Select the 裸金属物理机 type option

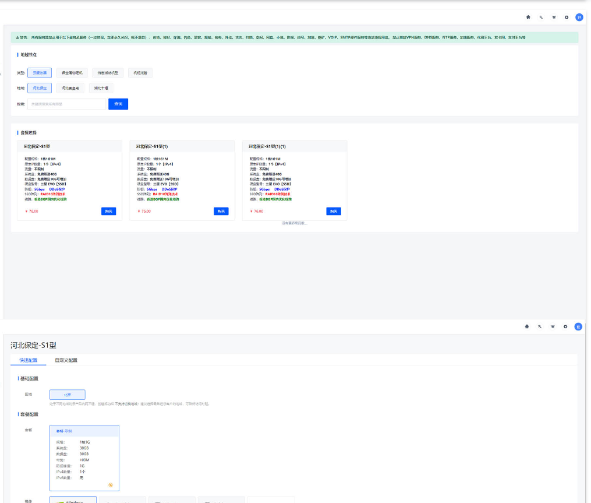pos(72,73)
